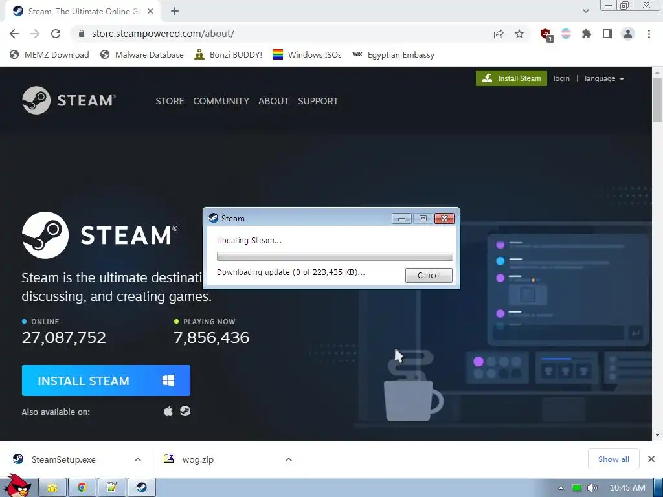Viewport: 663px width, 497px height.
Task: Show hidden system tray icons
Action: tap(561, 488)
